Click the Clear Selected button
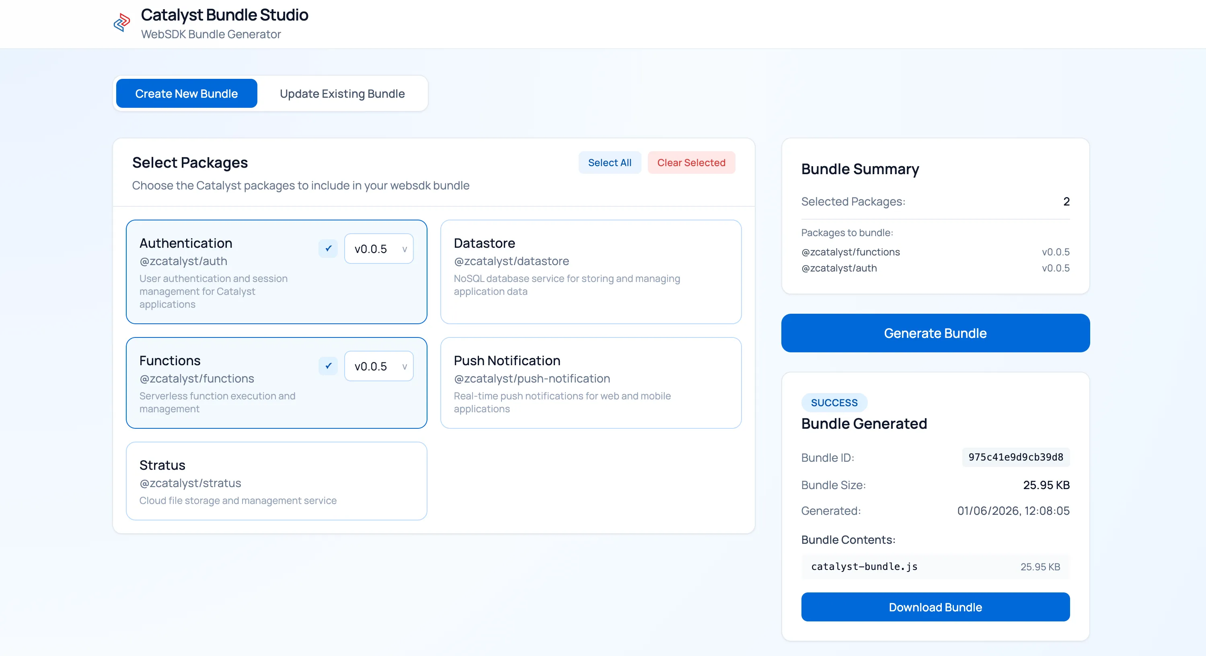The height and width of the screenshot is (656, 1206). 691,162
